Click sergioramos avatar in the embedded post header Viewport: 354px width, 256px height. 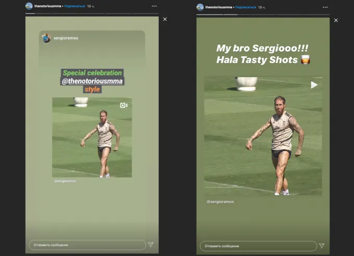(x=46, y=38)
